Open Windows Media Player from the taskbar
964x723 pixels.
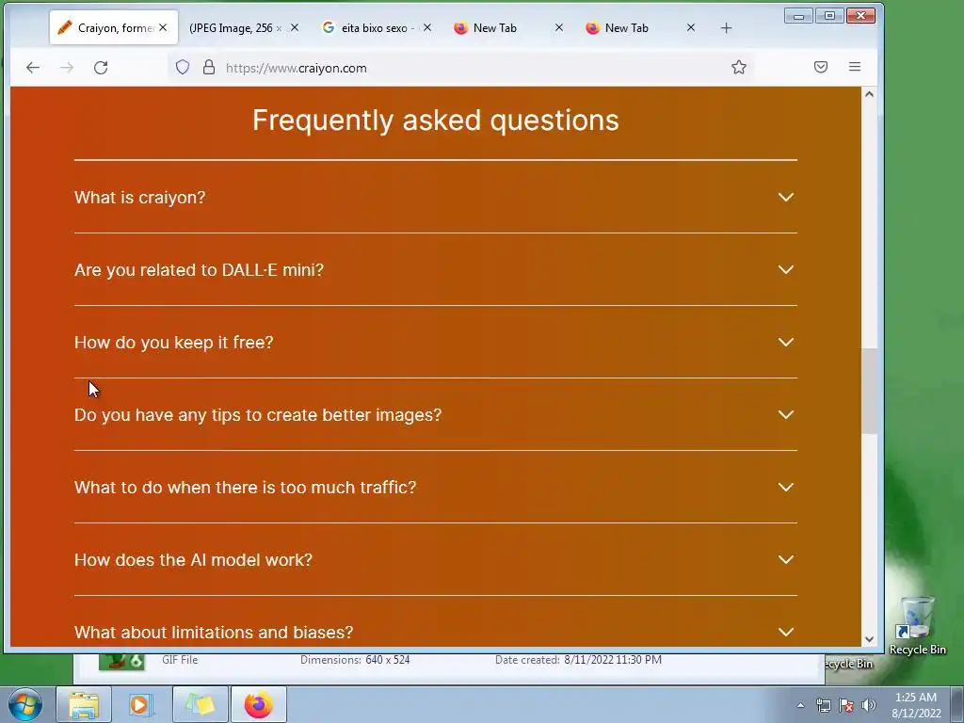point(141,704)
